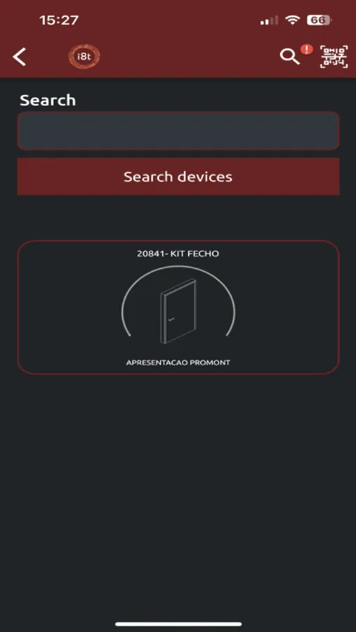Tap the door illustration icon
The width and height of the screenshot is (356, 632).
(178, 311)
